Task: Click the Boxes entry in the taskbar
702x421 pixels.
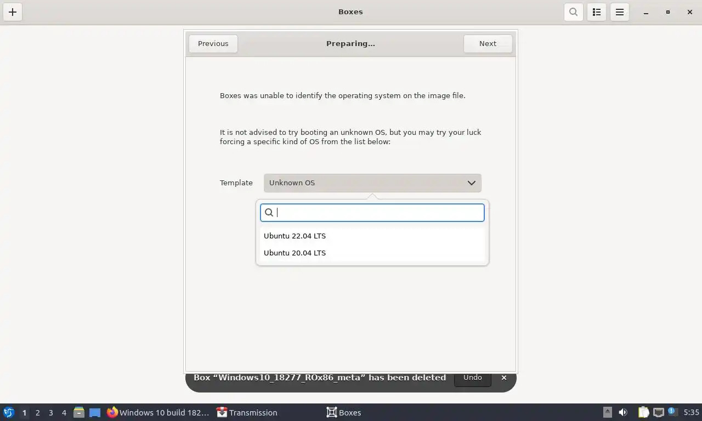Action: (x=344, y=412)
